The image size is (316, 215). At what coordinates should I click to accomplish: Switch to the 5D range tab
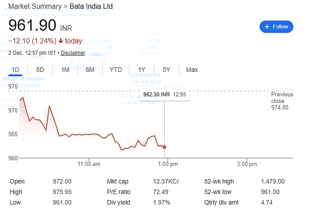(40, 70)
